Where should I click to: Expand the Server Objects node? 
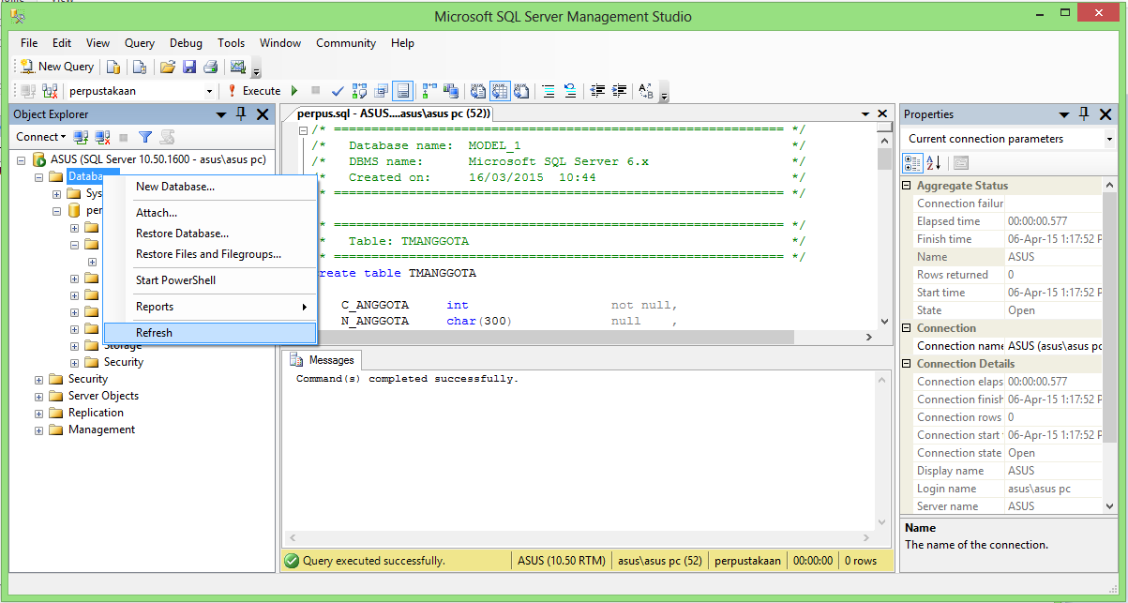tap(38, 397)
